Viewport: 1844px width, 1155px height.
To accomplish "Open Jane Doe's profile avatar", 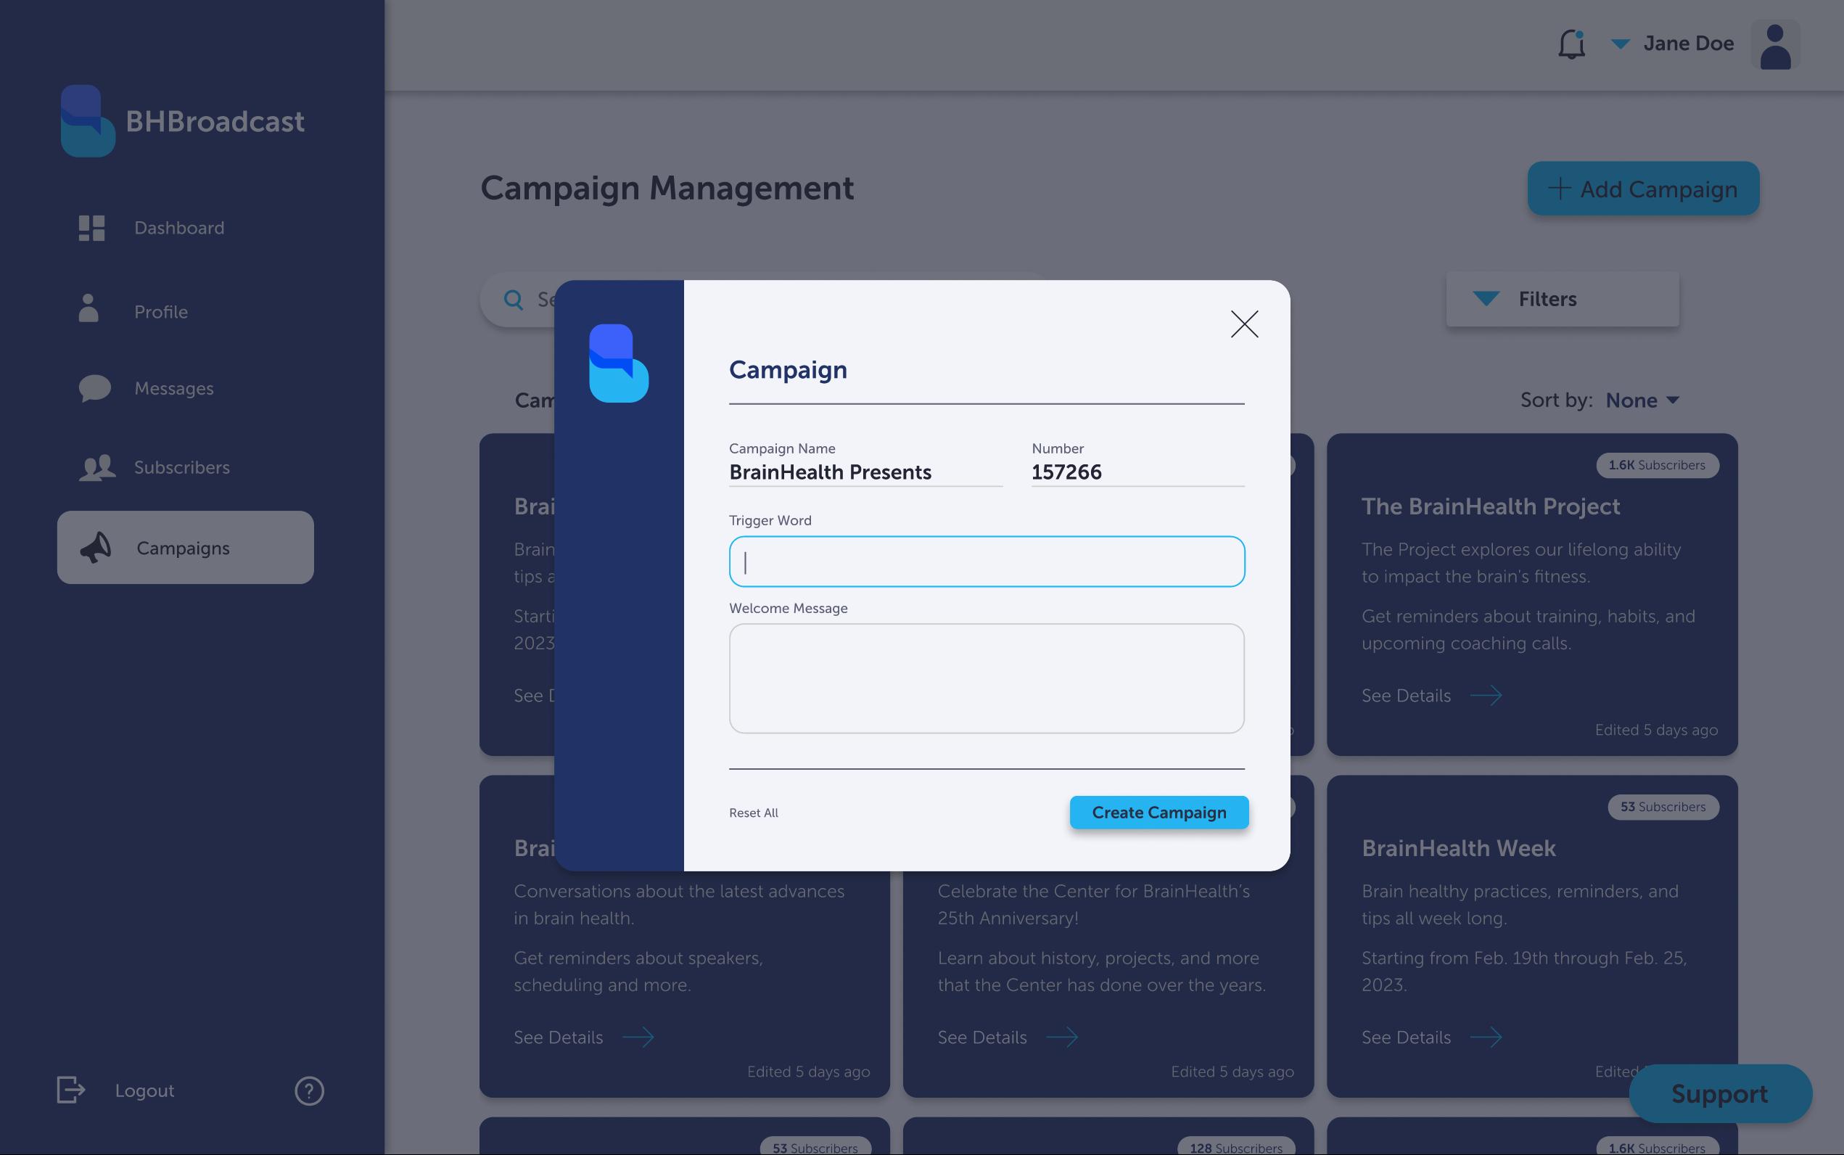I will click(1774, 46).
